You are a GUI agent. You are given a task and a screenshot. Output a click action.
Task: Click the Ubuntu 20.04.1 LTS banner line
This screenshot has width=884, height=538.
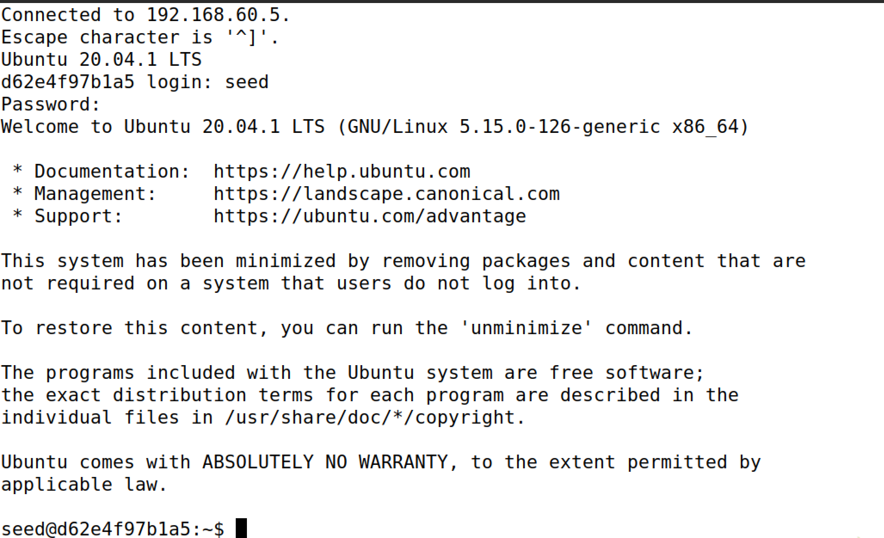point(102,59)
